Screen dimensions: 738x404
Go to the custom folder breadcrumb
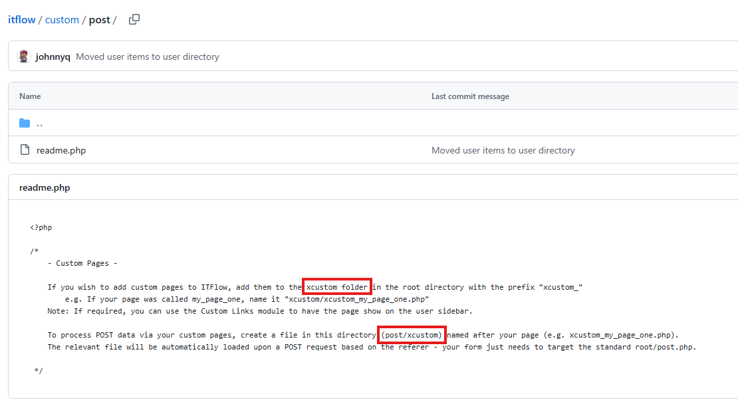(62, 20)
